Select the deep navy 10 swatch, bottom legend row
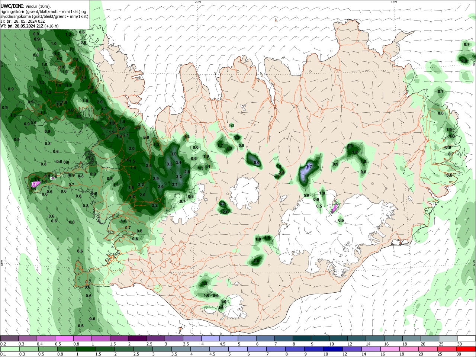The height and width of the screenshot is (357, 476). pos(332,349)
